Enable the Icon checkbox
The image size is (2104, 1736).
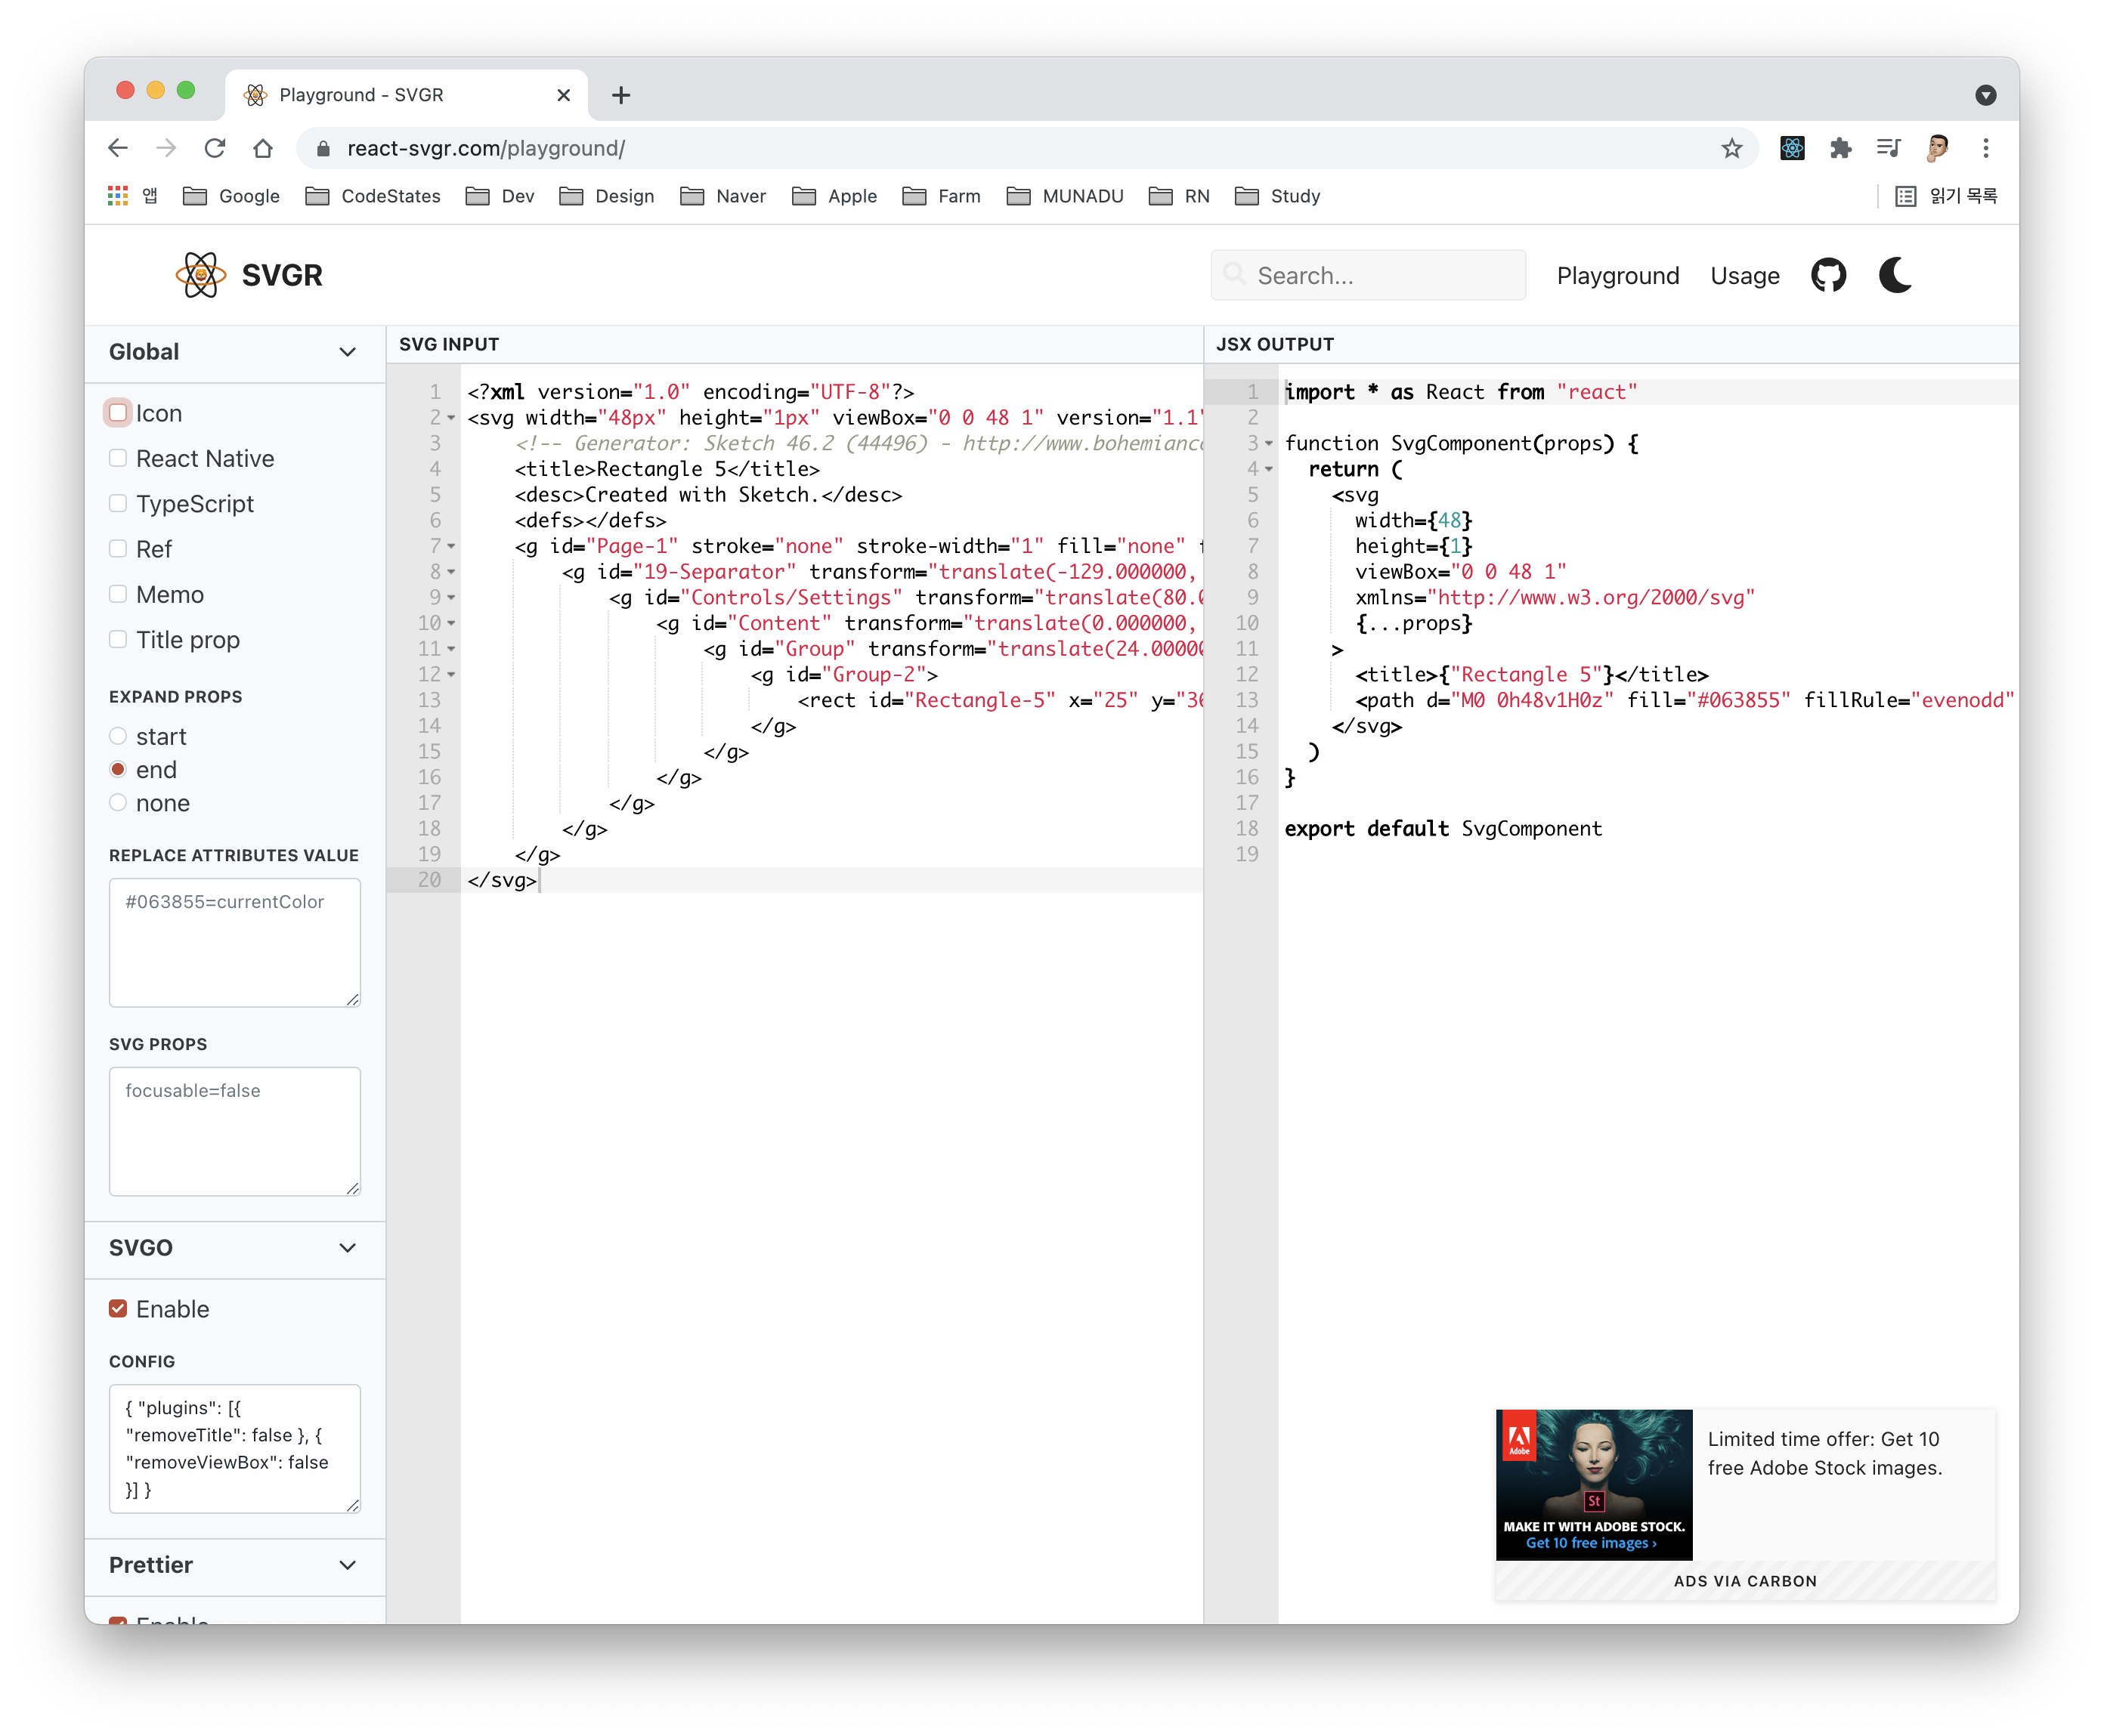pyautogui.click(x=118, y=413)
